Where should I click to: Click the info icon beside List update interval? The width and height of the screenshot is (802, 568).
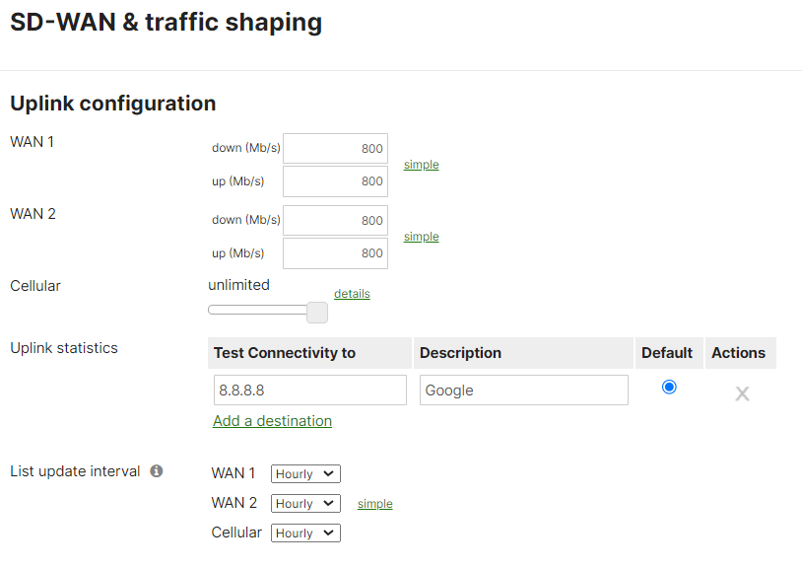(156, 470)
